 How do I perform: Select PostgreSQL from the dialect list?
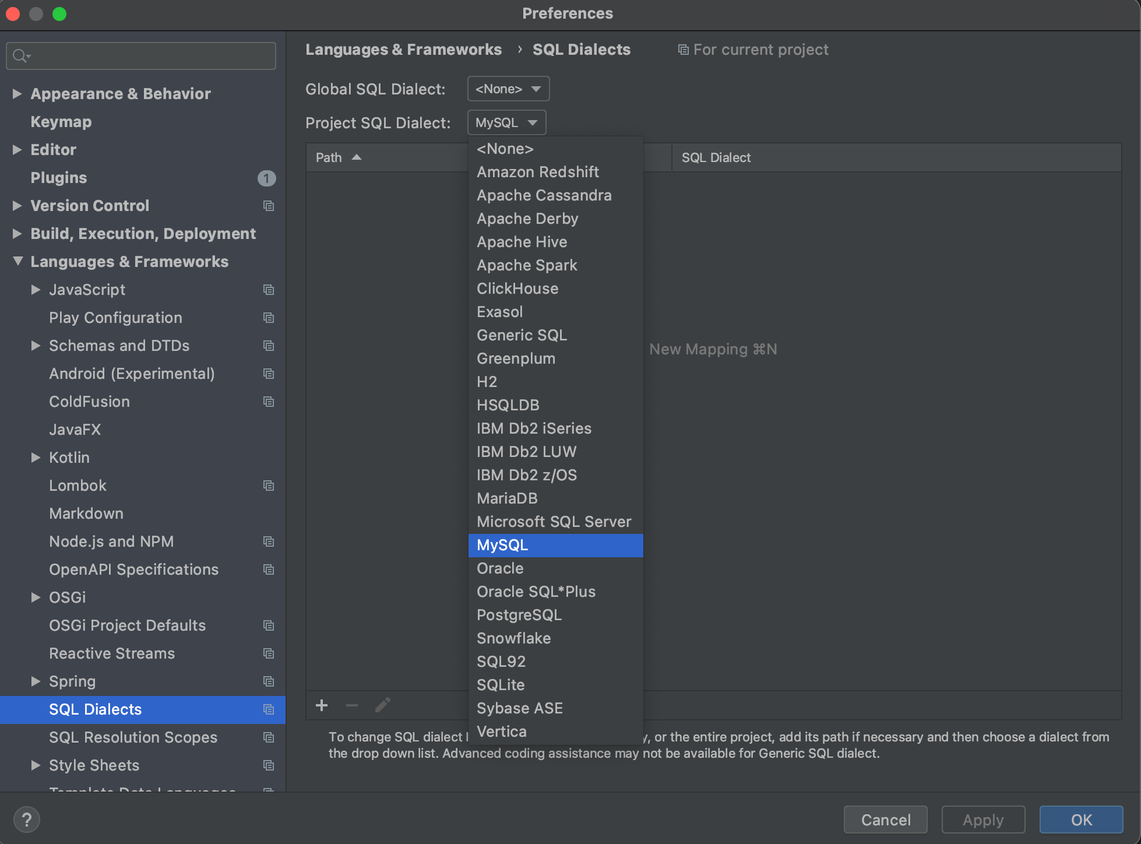[x=519, y=615]
